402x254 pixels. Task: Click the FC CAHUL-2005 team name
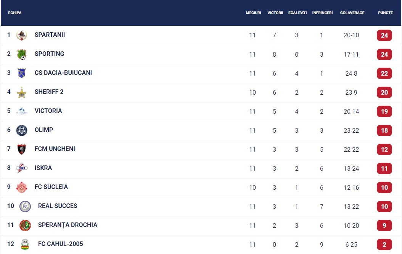click(61, 244)
